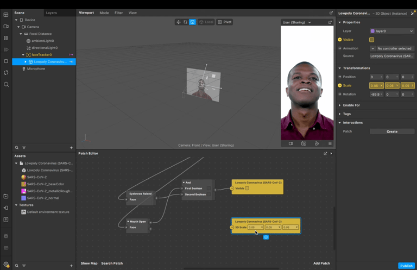
Task: Click the rotate device icon under simulator
Action: tap(317, 143)
